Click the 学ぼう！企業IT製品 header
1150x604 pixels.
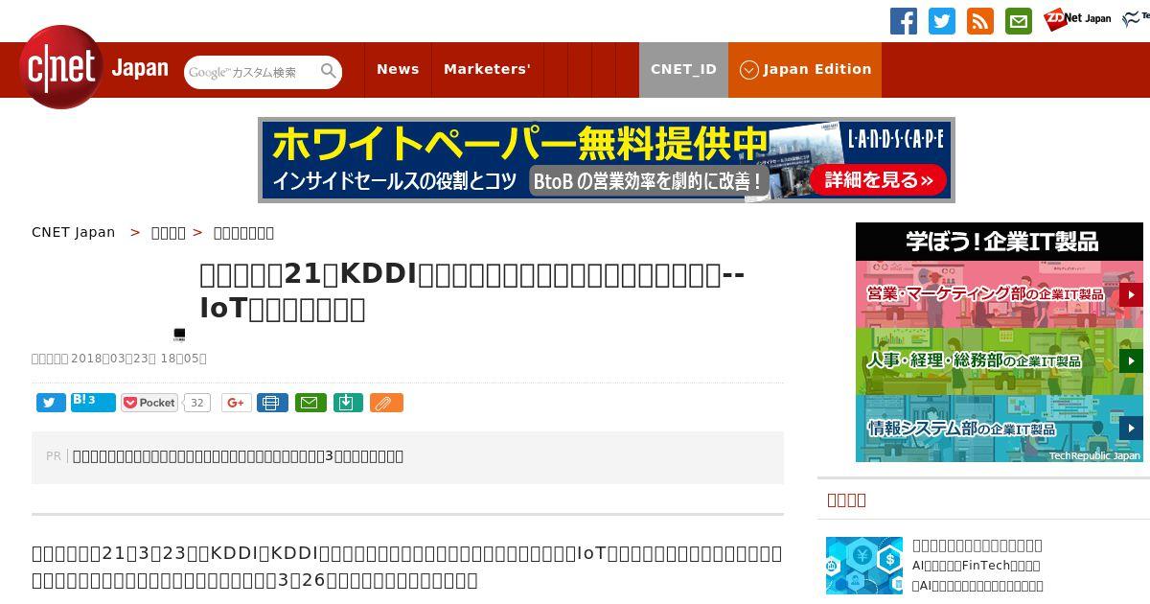pos(1000,242)
